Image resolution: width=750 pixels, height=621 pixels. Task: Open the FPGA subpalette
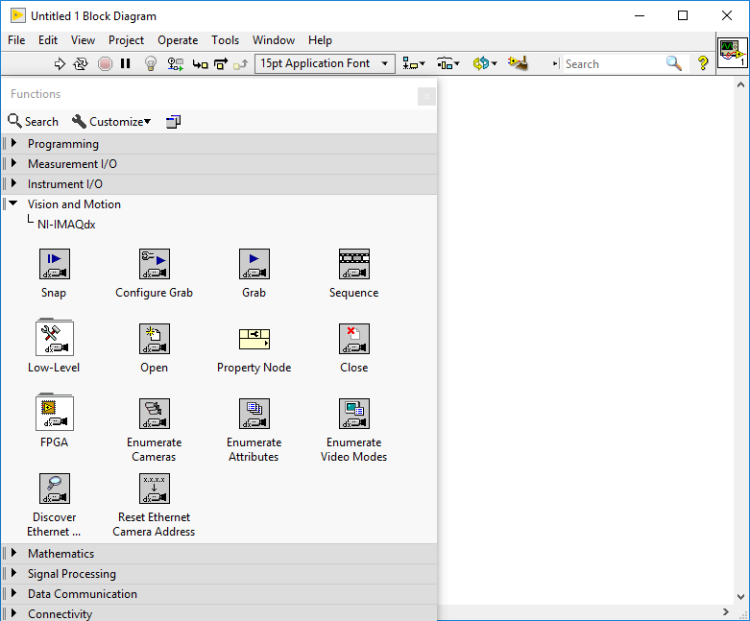pos(54,412)
